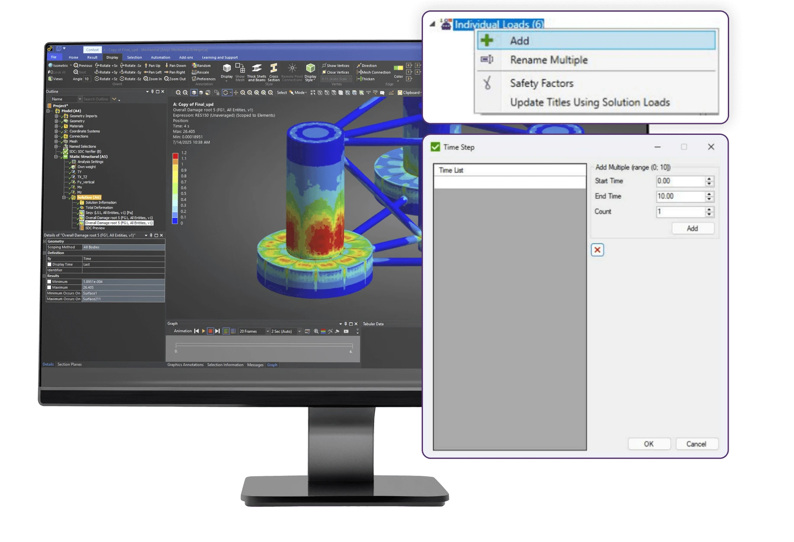Image resolution: width=794 pixels, height=542 pixels.
Task: Open the 20 Frames dropdown
Action: [x=267, y=332]
